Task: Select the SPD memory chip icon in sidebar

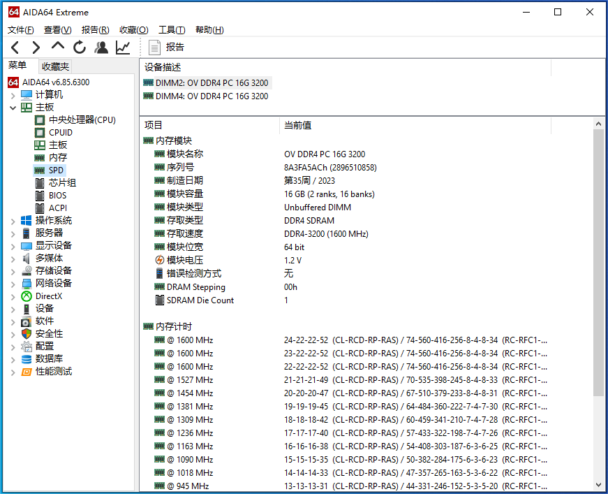Action: 40,170
